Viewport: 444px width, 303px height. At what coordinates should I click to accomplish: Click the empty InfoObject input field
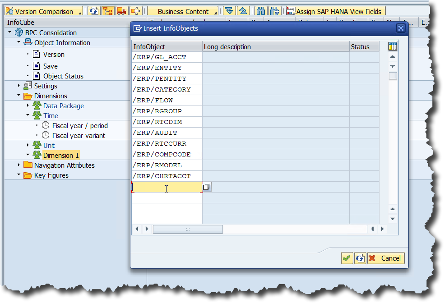coord(166,187)
